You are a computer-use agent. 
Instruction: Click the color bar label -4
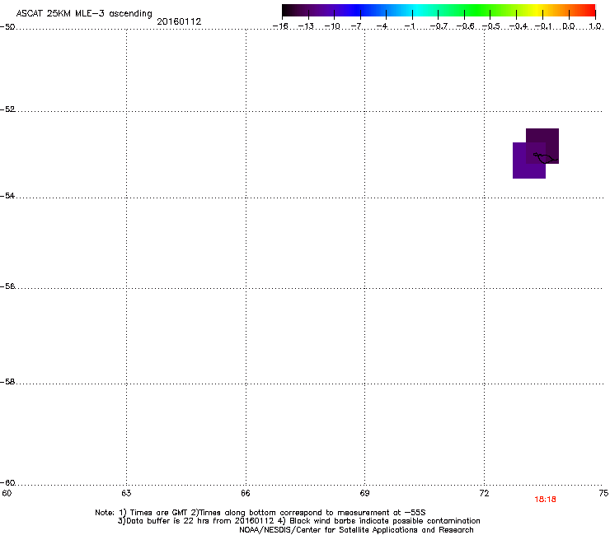click(x=382, y=26)
